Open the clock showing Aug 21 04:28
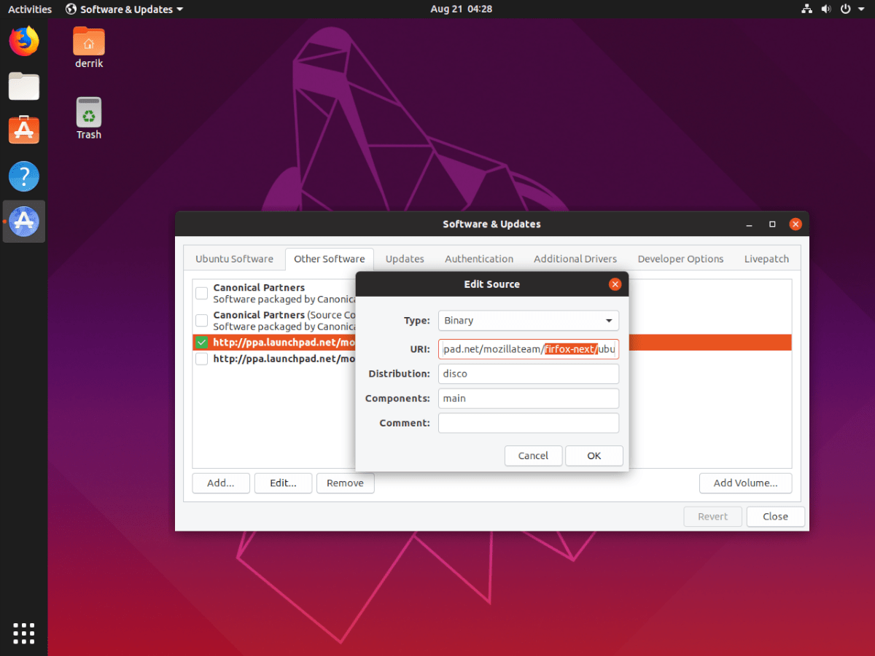 (462, 9)
